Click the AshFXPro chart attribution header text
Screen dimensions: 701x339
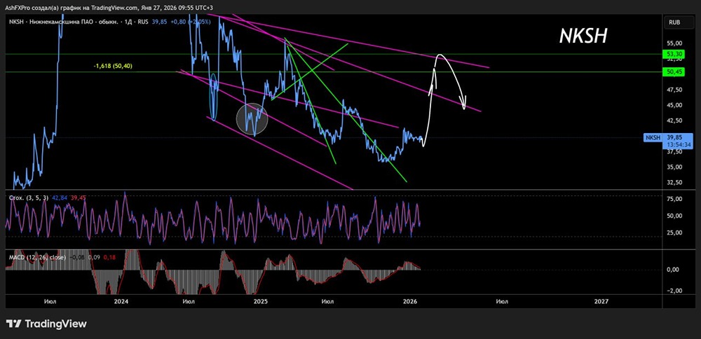point(108,8)
